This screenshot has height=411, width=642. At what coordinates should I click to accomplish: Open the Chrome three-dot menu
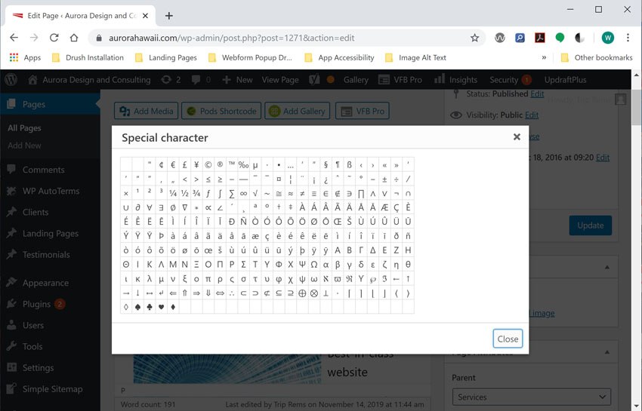[628, 38]
